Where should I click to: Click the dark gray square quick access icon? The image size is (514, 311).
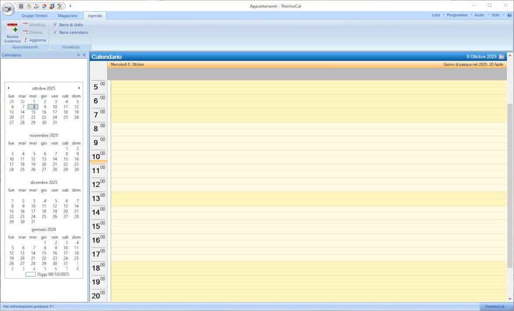coord(21,6)
